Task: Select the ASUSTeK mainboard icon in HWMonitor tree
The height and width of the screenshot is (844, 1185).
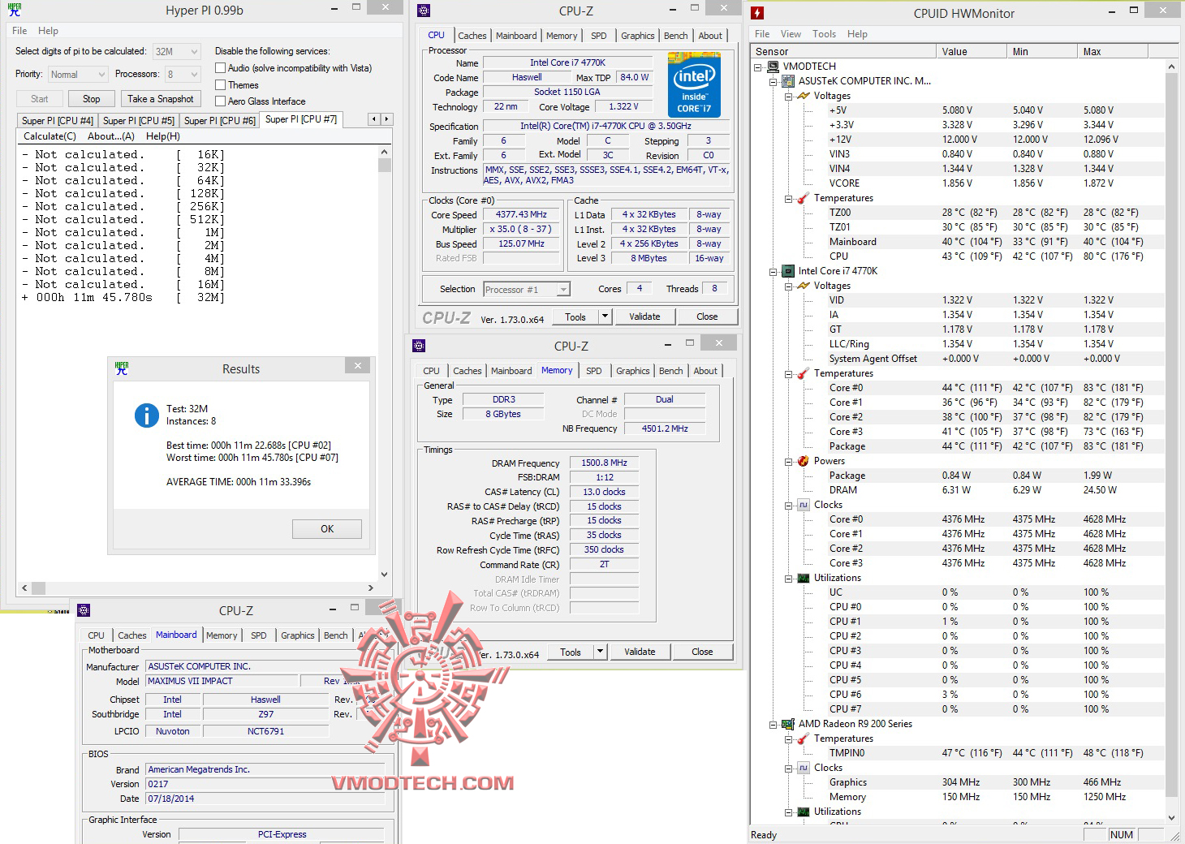Action: pyautogui.click(x=788, y=81)
